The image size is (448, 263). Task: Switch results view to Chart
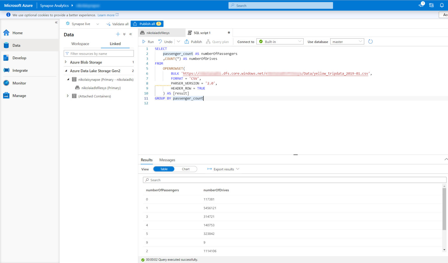[x=185, y=169]
